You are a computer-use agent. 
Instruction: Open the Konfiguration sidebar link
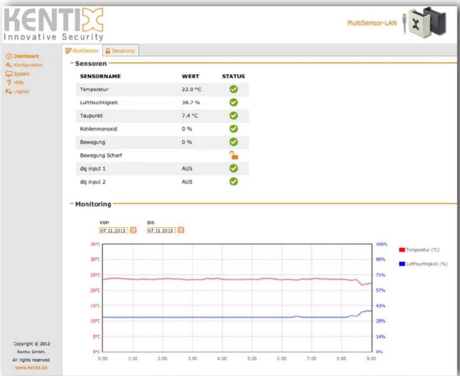pos(28,65)
